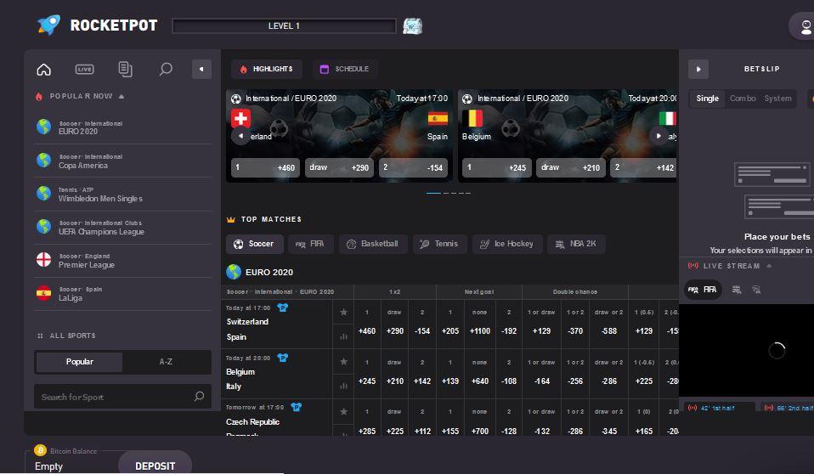This screenshot has height=474, width=814.
Task: Open LaLiga in Popular Now
Action: (x=123, y=294)
